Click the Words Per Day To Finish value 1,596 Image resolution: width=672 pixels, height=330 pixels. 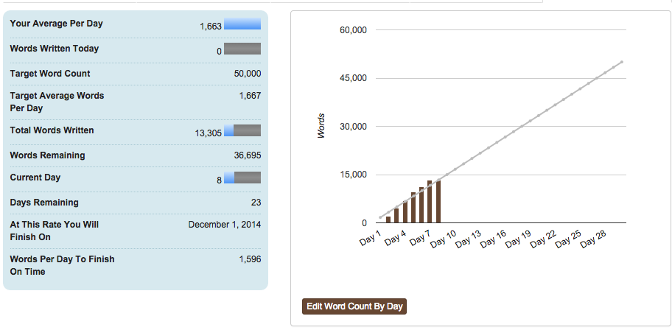coord(250,259)
